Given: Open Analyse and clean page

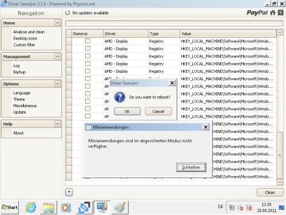Looking at the screenshot, I should coord(29,32).
